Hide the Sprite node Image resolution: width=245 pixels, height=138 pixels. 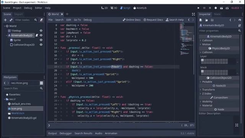[41, 40]
